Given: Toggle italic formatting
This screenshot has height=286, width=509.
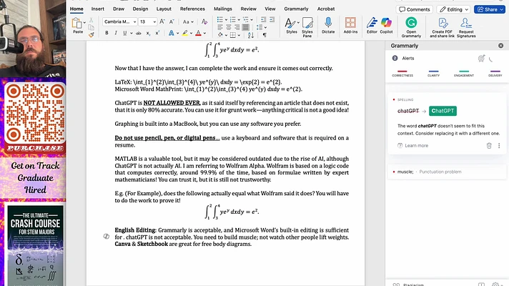Looking at the screenshot, I should pos(116,33).
